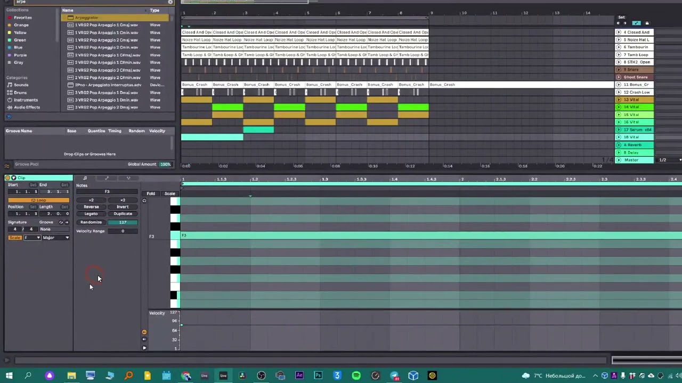The width and height of the screenshot is (682, 383).
Task: Click the ×2 double tempo button
Action: [x=123, y=200]
